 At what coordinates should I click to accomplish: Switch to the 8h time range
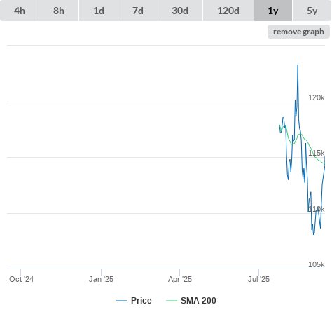[x=59, y=11]
